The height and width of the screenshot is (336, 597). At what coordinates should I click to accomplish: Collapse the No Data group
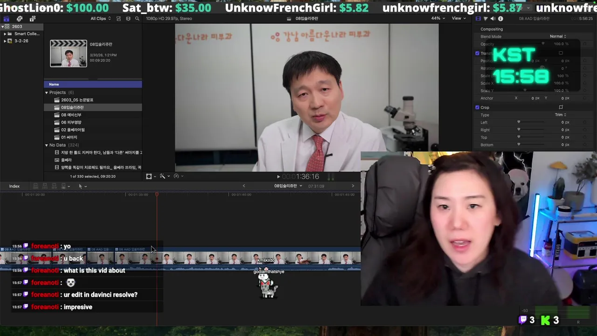47,145
